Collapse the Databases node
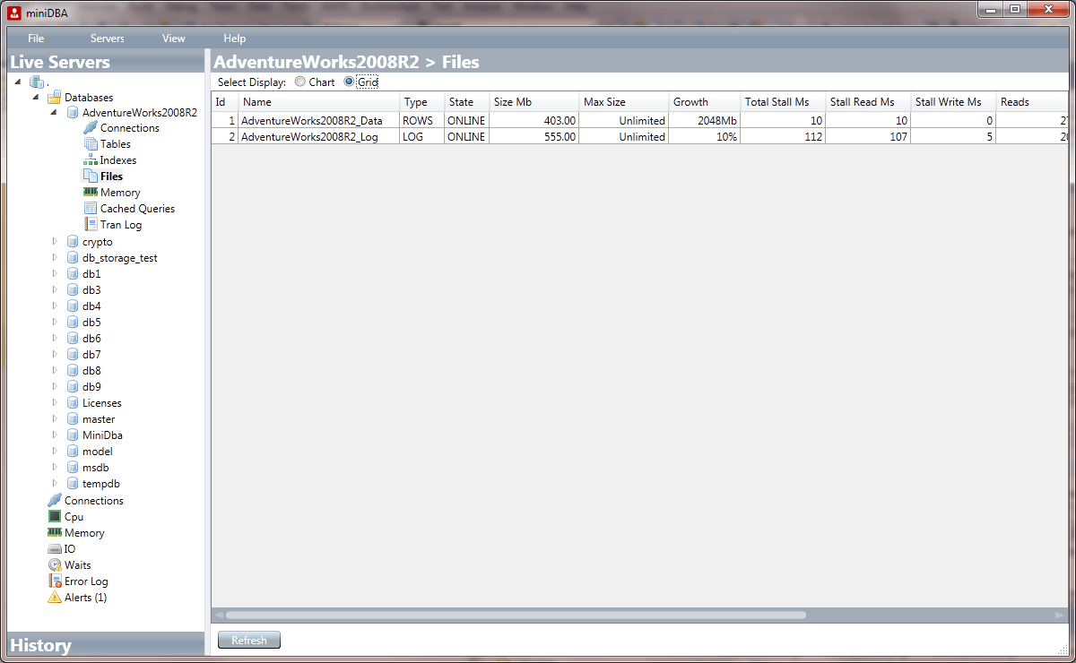The height and width of the screenshot is (663, 1076). click(x=37, y=98)
